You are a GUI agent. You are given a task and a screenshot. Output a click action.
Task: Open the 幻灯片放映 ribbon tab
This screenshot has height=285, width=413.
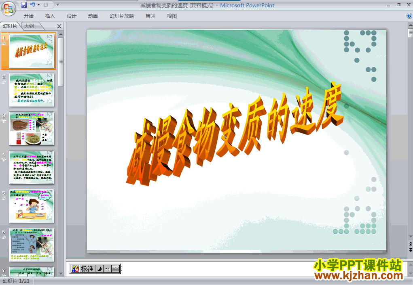tap(122, 16)
